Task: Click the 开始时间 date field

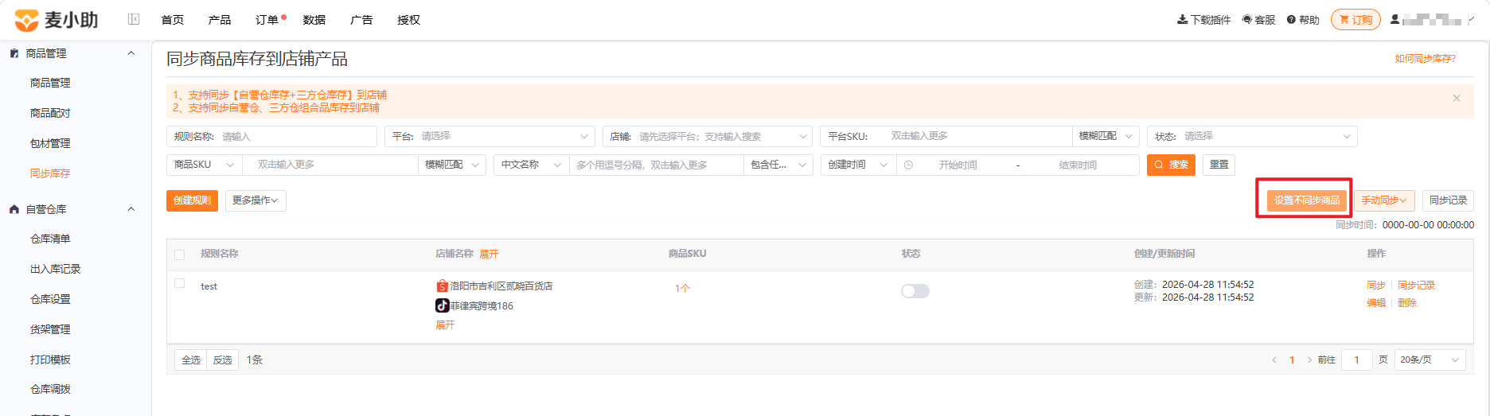Action: click(958, 165)
